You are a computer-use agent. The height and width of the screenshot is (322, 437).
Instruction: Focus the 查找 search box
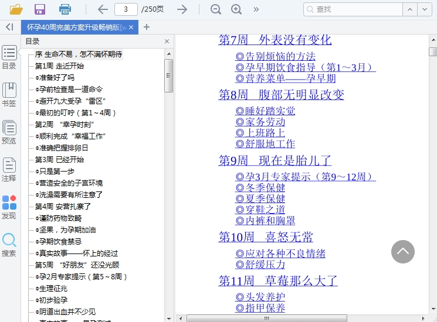pyautogui.click(x=353, y=9)
